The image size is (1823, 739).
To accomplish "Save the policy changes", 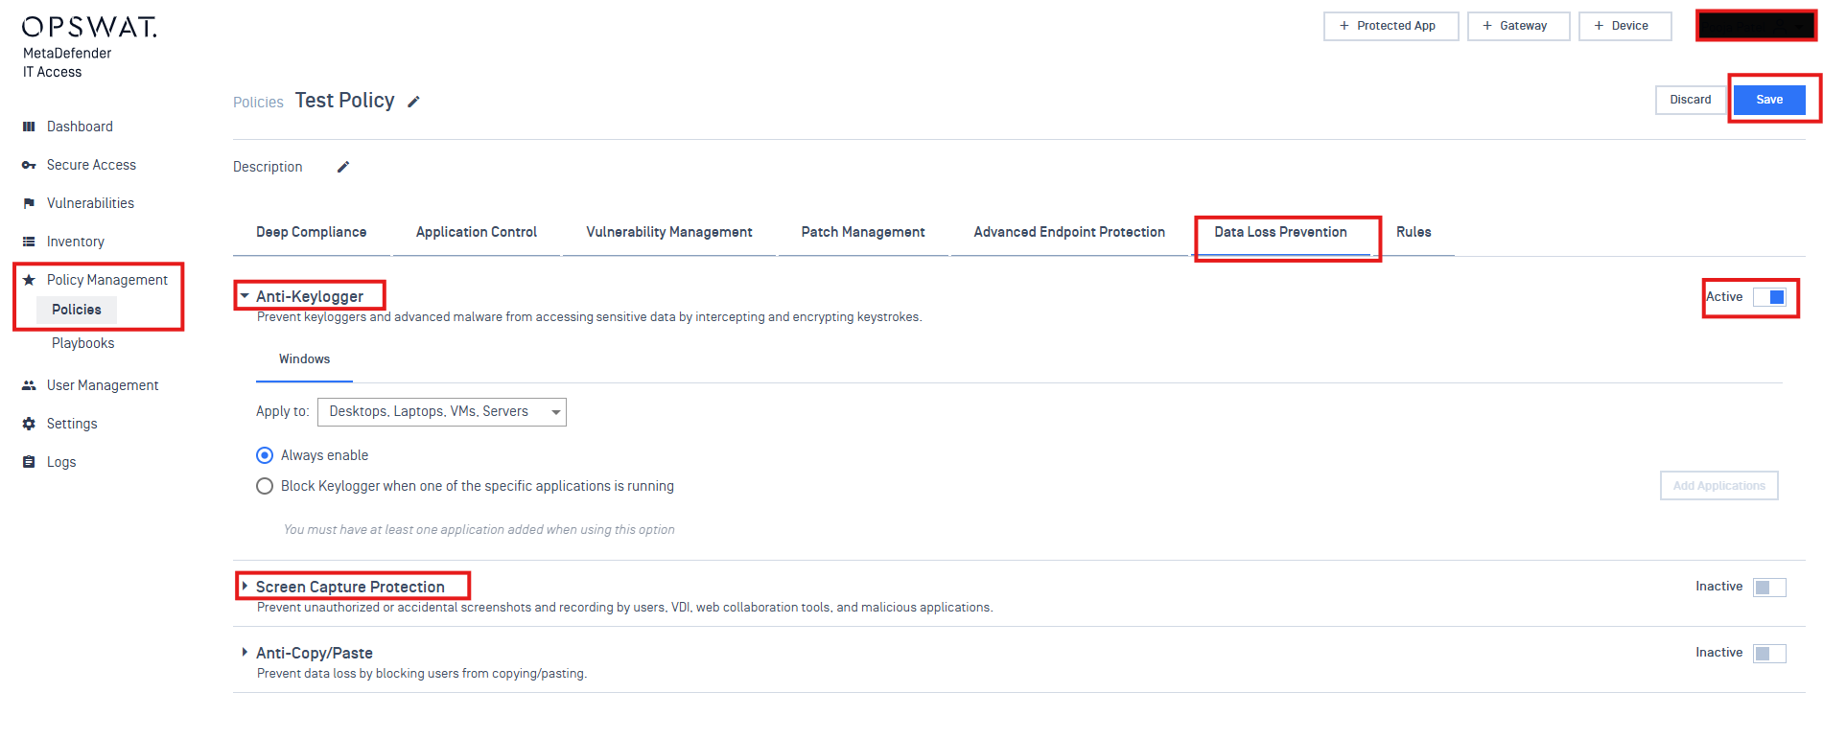I will pyautogui.click(x=1769, y=100).
